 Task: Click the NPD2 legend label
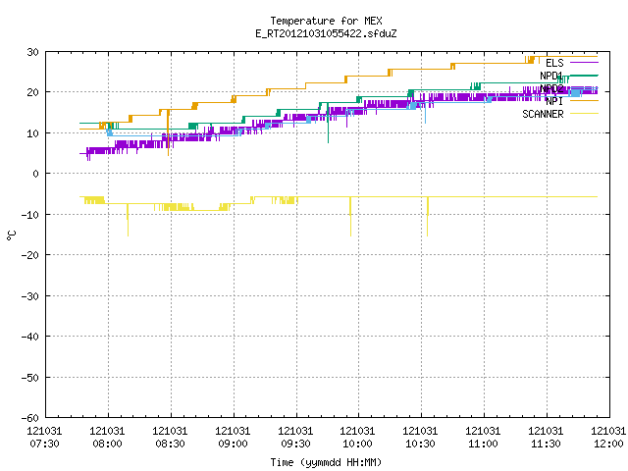coord(551,88)
